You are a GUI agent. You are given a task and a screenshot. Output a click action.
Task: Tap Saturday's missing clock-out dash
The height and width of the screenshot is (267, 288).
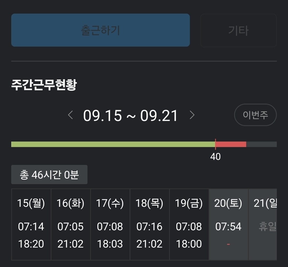point(228,244)
